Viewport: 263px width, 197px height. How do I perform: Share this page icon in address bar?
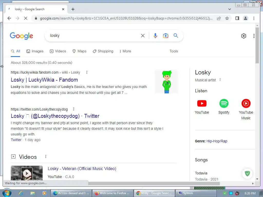coord(219,18)
